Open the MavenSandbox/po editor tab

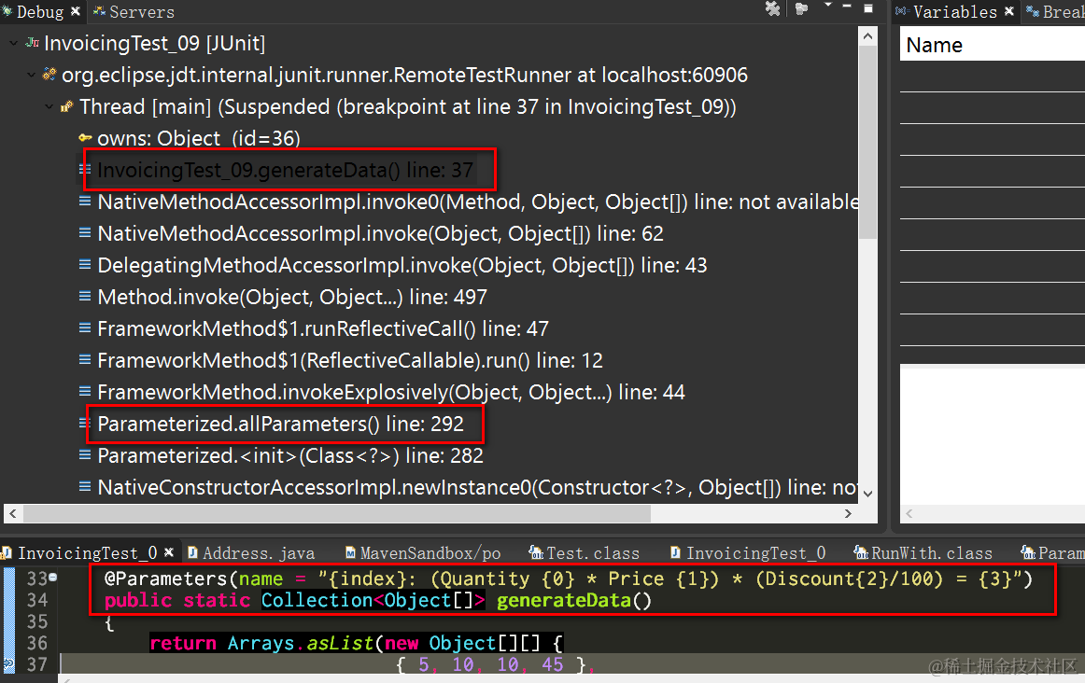pos(423,553)
